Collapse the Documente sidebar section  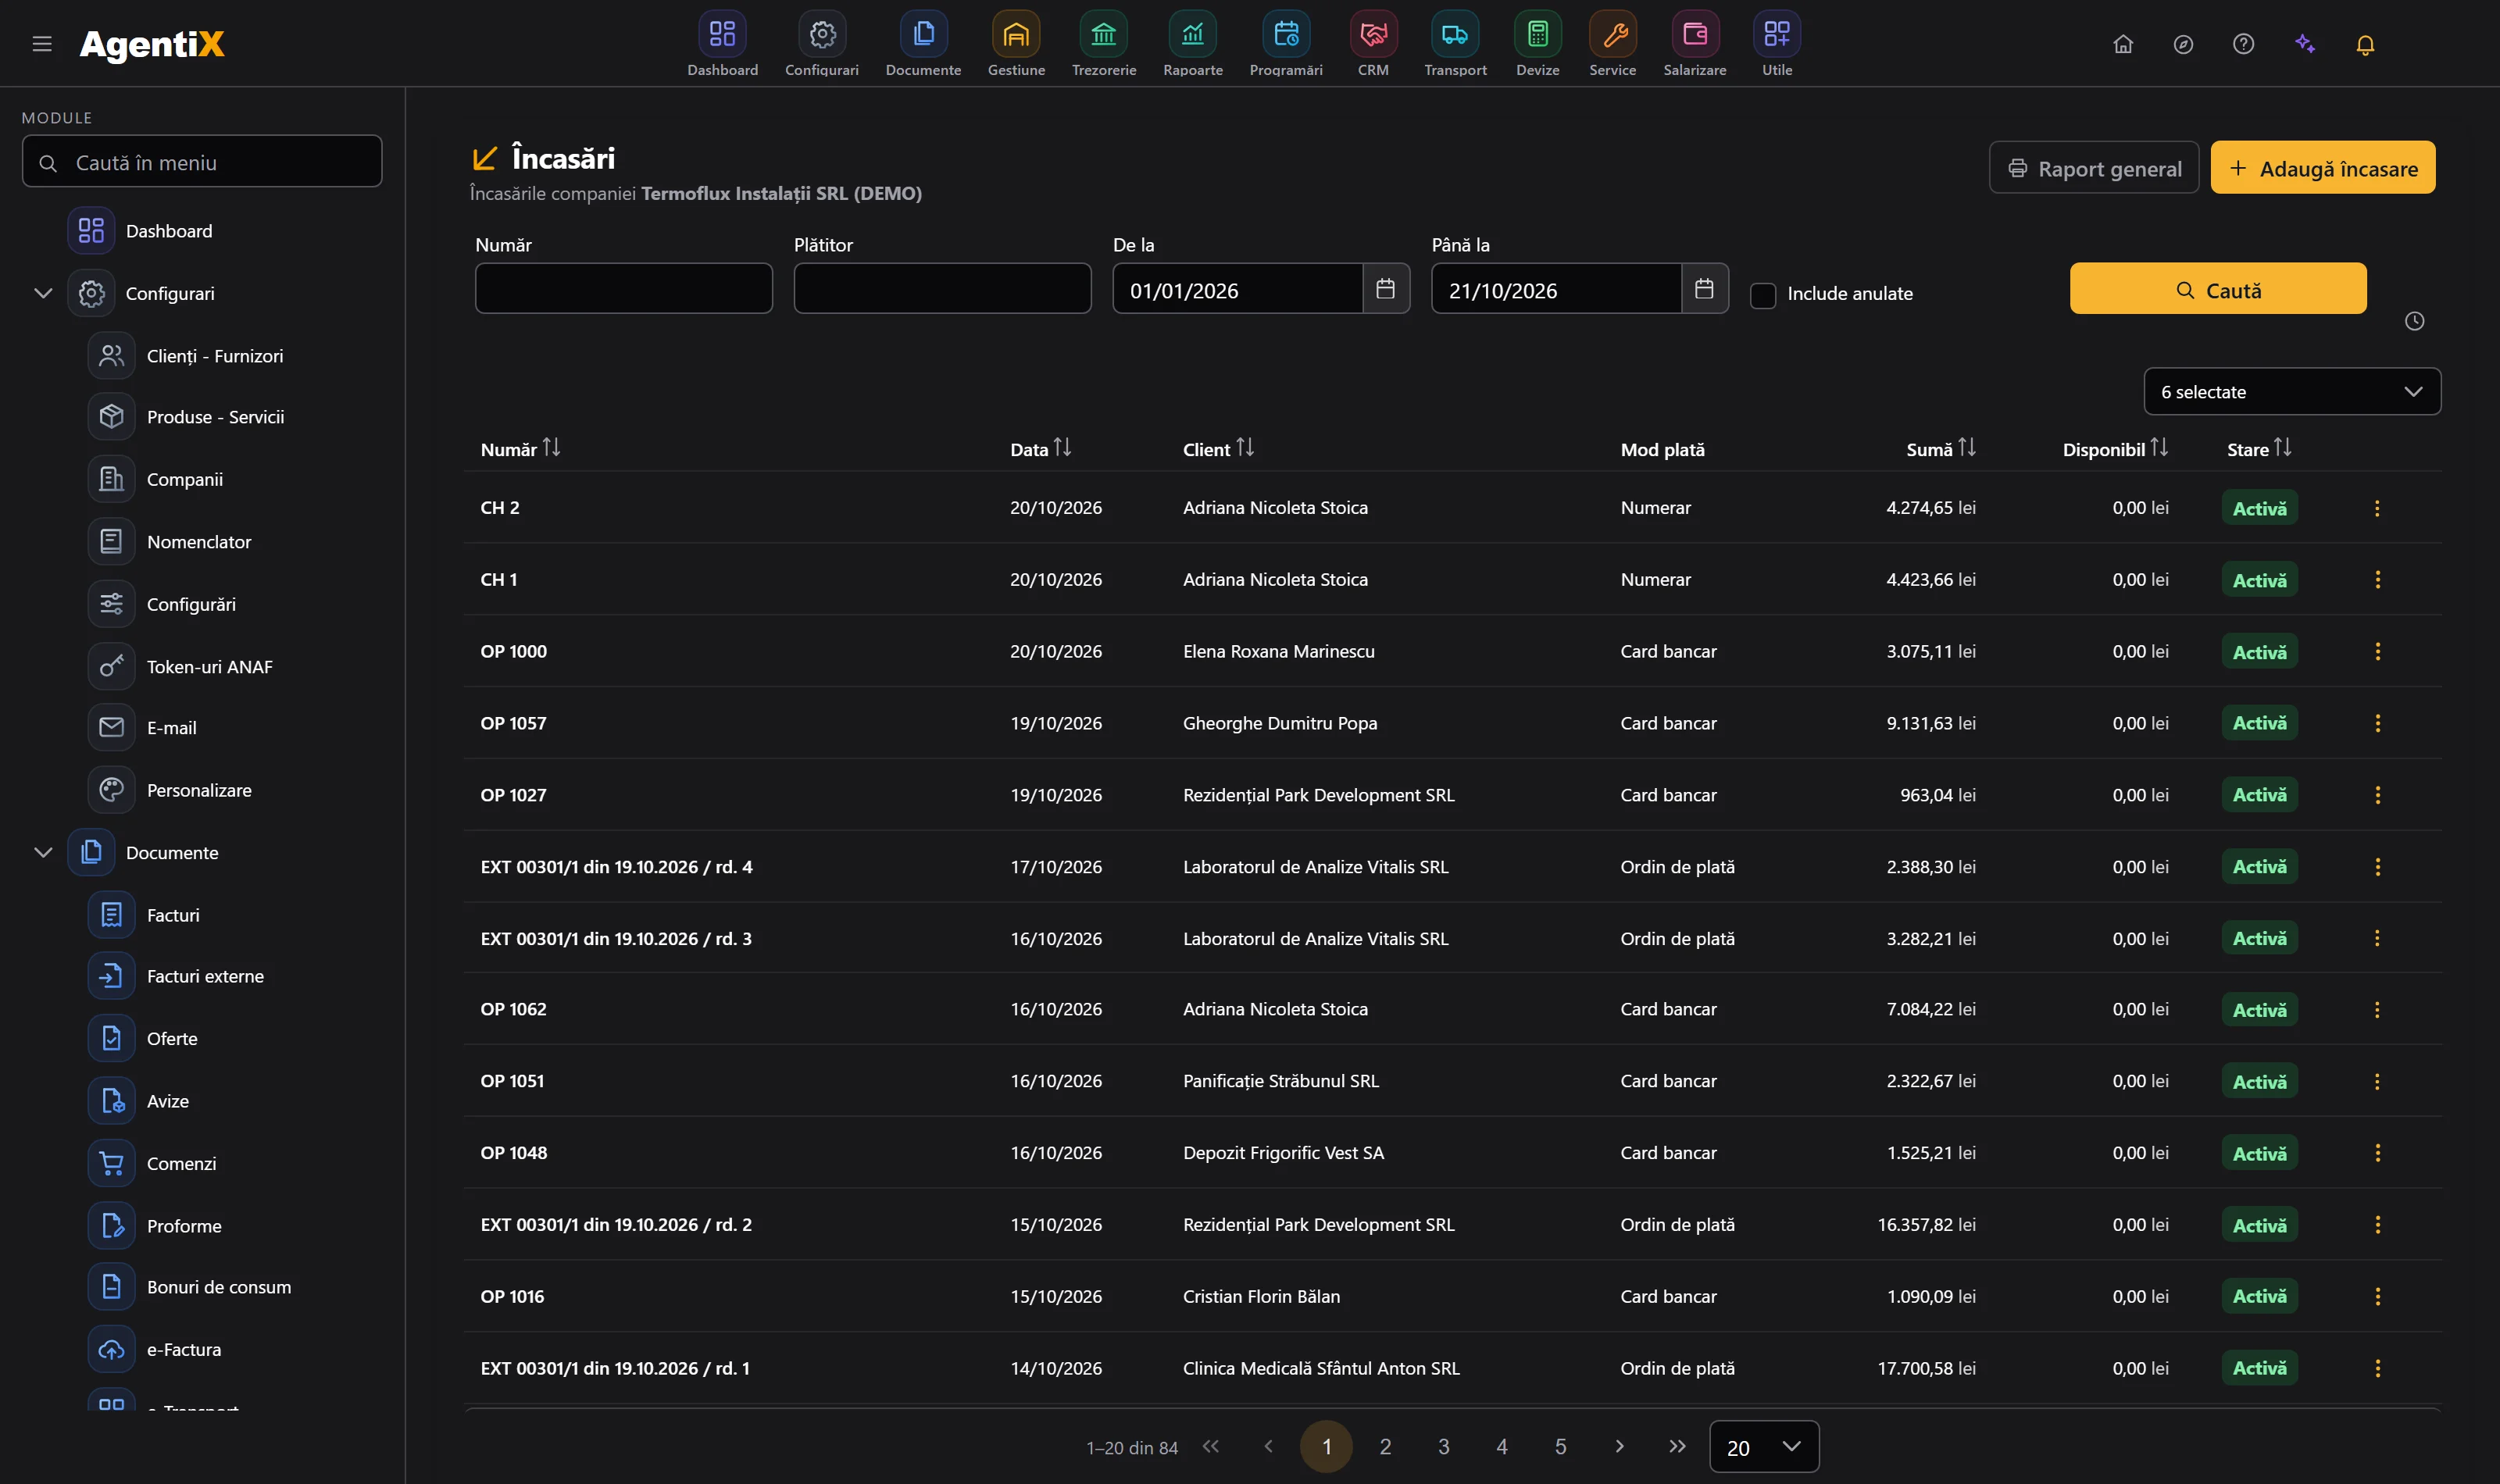(x=43, y=852)
